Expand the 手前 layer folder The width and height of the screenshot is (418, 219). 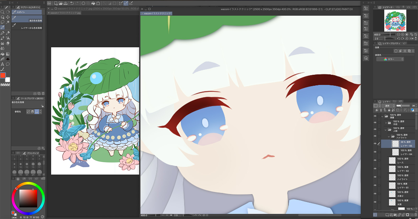[386, 123]
